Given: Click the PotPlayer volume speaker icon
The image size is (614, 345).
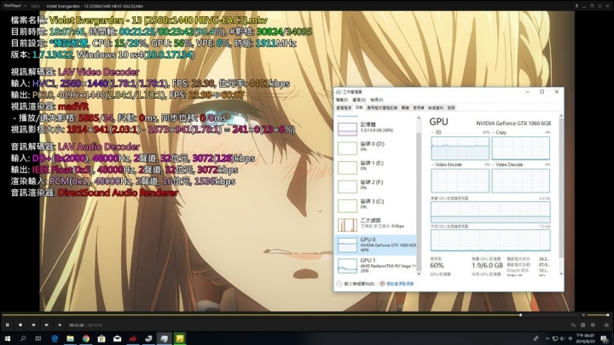Looking at the screenshot, I should click(584, 315).
